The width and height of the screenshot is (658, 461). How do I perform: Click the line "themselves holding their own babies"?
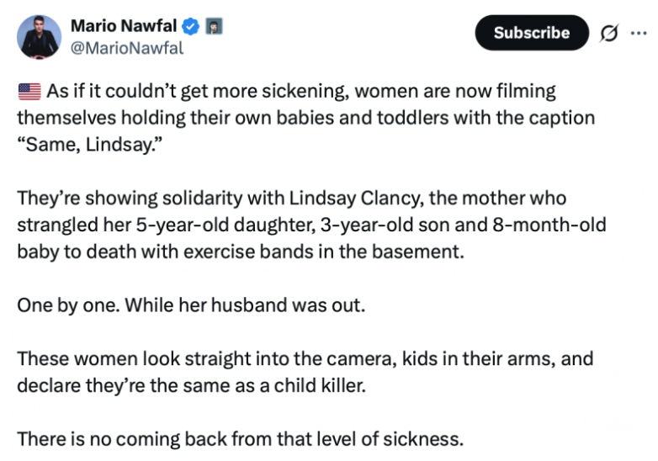(x=306, y=118)
